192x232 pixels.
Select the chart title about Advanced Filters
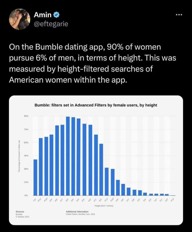coord(96,105)
